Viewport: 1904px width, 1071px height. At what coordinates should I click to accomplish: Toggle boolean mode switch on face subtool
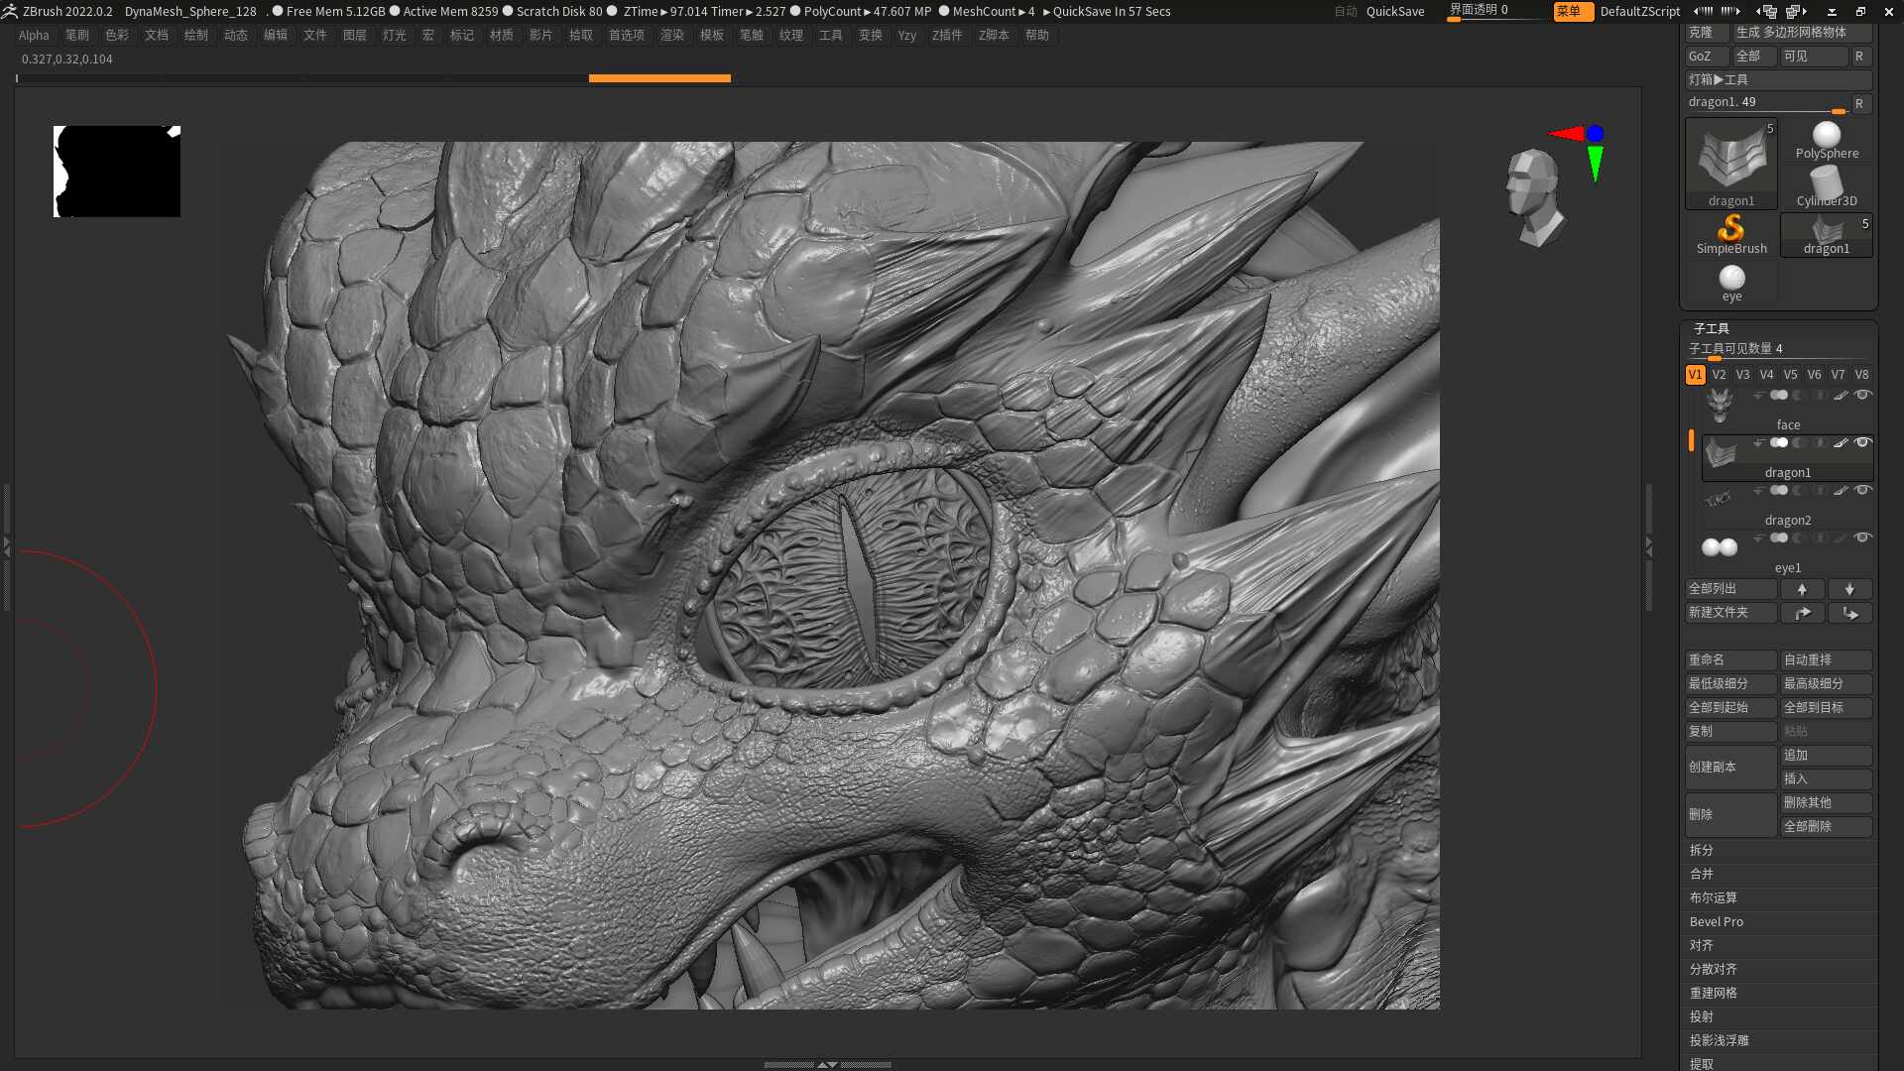coord(1779,396)
